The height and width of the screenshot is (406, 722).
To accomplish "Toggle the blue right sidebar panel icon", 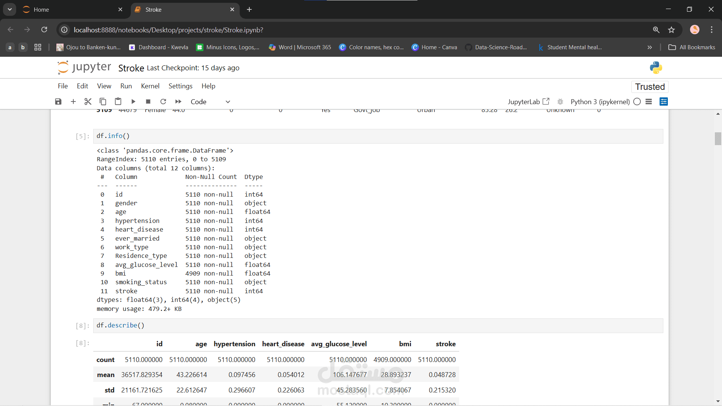I will (x=664, y=101).
